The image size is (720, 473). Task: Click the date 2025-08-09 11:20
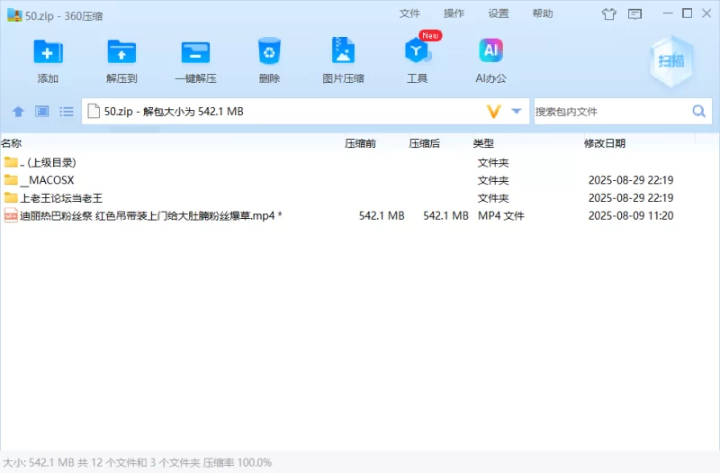631,215
